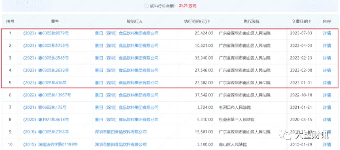Image resolution: width=340 pixels, height=150 pixels.
Task: View 详情 for the 2015-01-29 case
Action: click(x=327, y=144)
